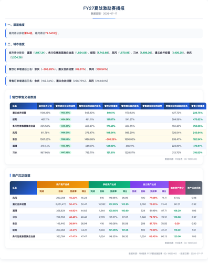The width and height of the screenshot is (208, 263).
Task: Click the gray "资产沉淀系数" column header
Action: click(x=194, y=188)
